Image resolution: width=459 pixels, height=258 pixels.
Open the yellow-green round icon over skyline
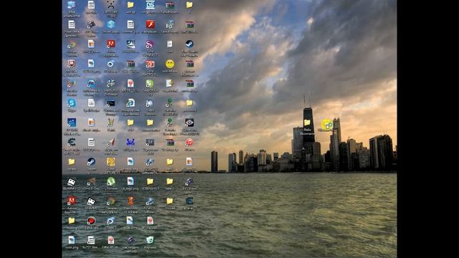327,125
